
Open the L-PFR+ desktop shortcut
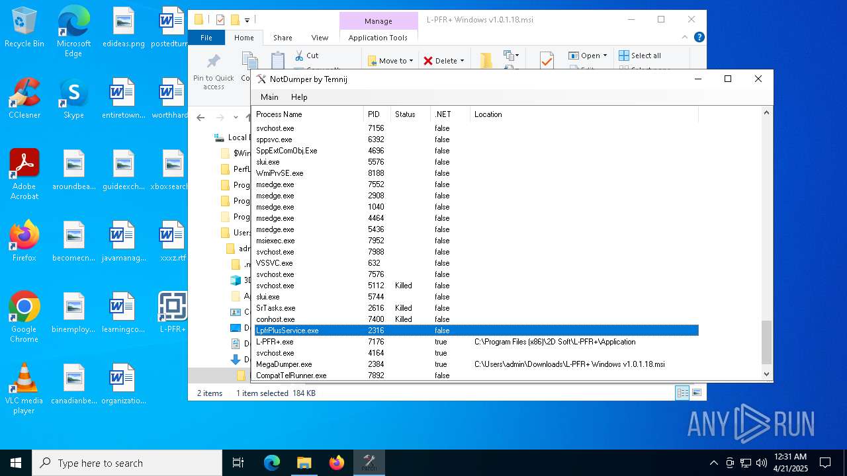173,313
